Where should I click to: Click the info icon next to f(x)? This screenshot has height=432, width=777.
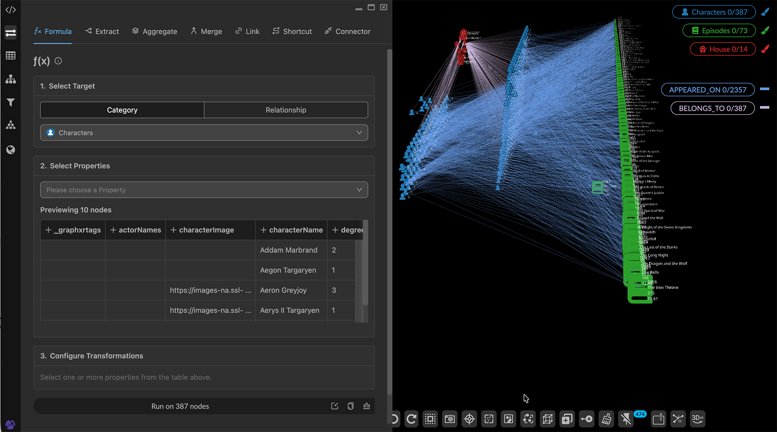tap(58, 61)
